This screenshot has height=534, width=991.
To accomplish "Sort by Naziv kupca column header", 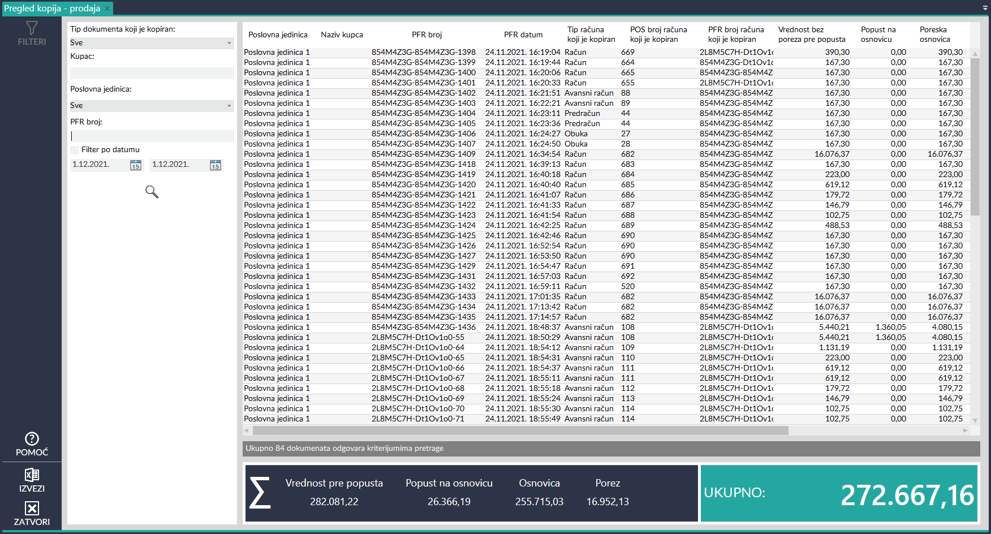I will [342, 35].
